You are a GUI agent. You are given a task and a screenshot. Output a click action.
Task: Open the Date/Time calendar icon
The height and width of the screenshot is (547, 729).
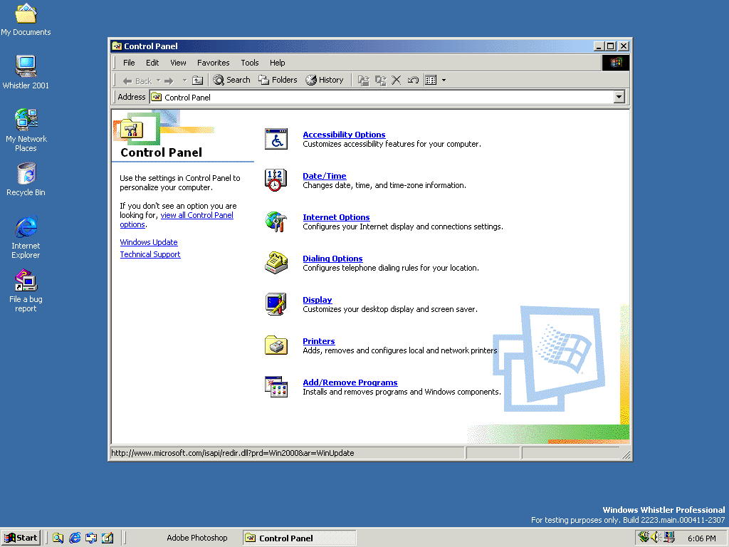pyautogui.click(x=276, y=180)
